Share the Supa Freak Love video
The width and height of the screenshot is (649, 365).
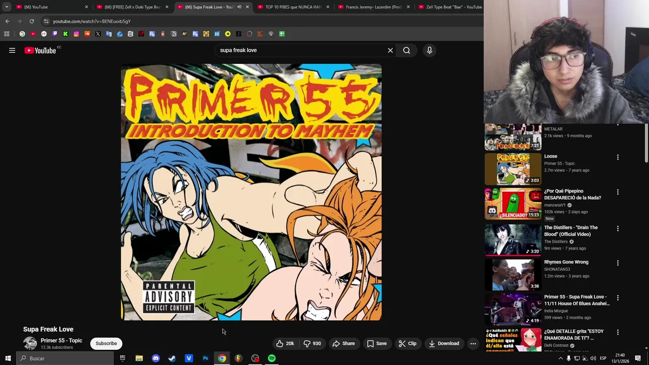tap(344, 343)
